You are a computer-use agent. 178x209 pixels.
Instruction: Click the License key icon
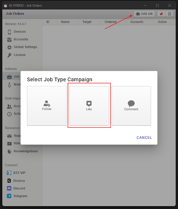point(9,55)
